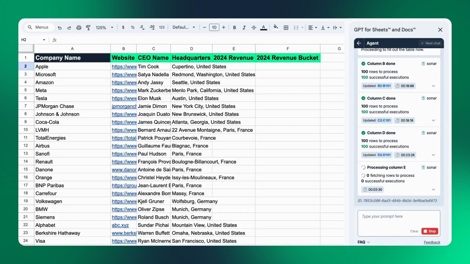Stop the running agent with Stop button
This screenshot has width=470, height=264.
click(x=430, y=231)
